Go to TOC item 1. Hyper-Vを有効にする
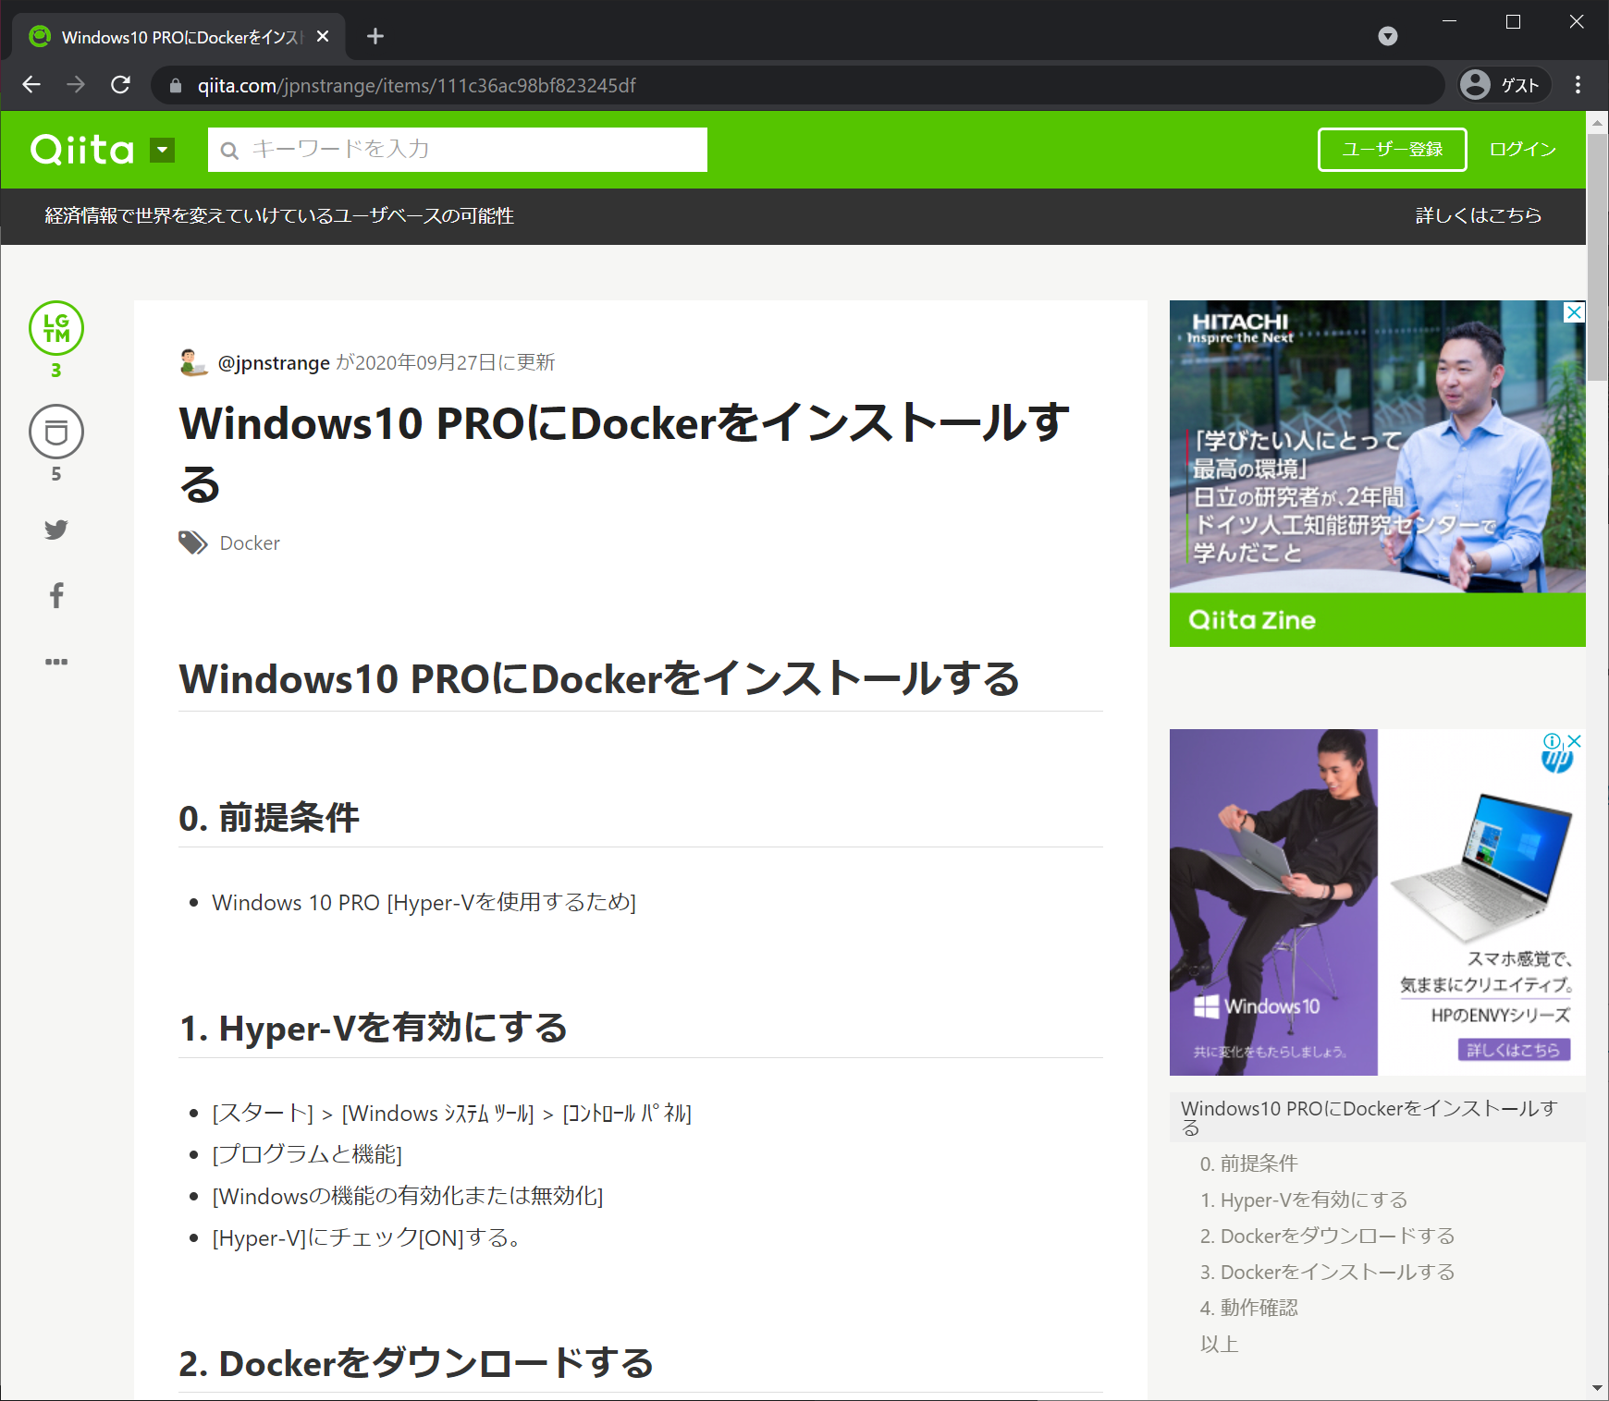Viewport: 1609px width, 1401px height. pyautogui.click(x=1304, y=1200)
